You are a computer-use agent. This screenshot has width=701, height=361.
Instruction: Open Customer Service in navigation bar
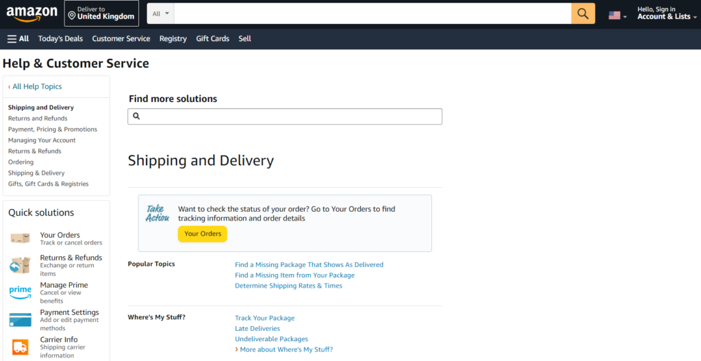click(x=121, y=39)
